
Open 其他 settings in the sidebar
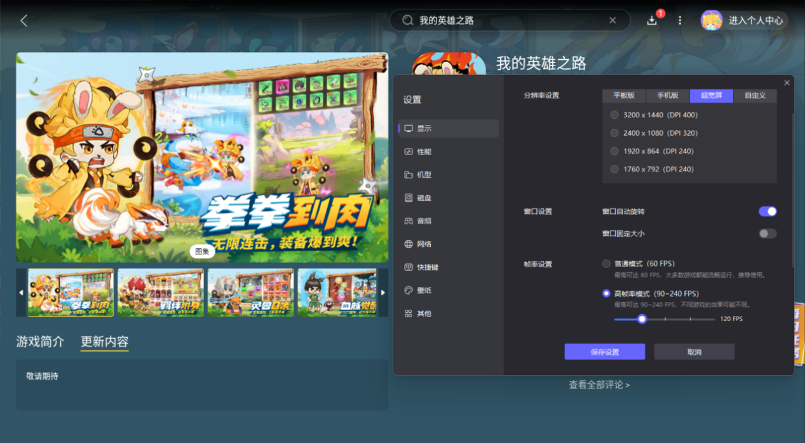click(449, 314)
